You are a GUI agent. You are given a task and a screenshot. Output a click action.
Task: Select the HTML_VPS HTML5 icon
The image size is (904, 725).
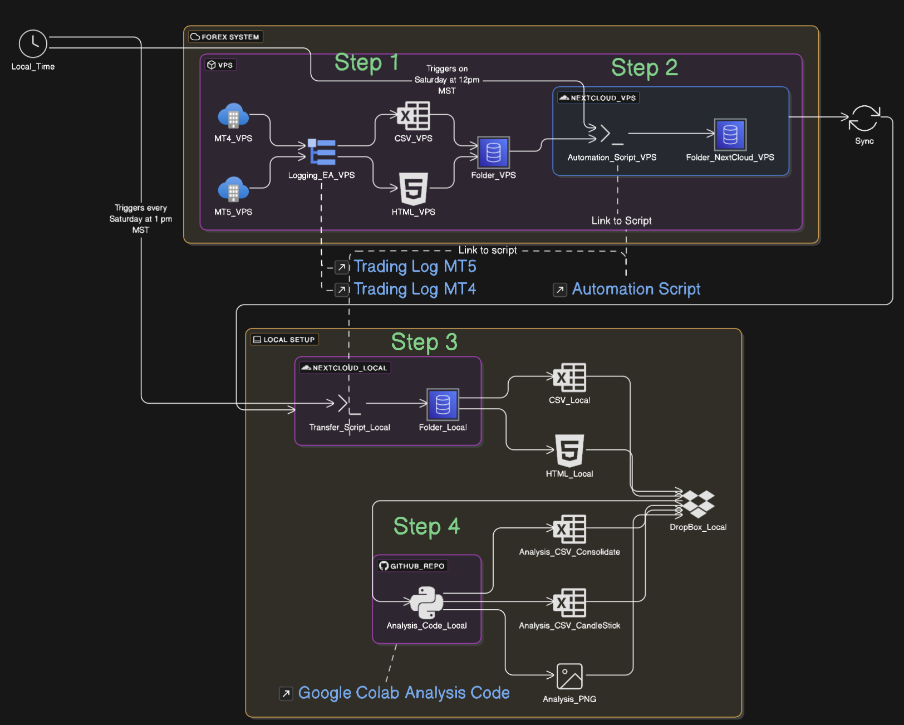pyautogui.click(x=414, y=189)
